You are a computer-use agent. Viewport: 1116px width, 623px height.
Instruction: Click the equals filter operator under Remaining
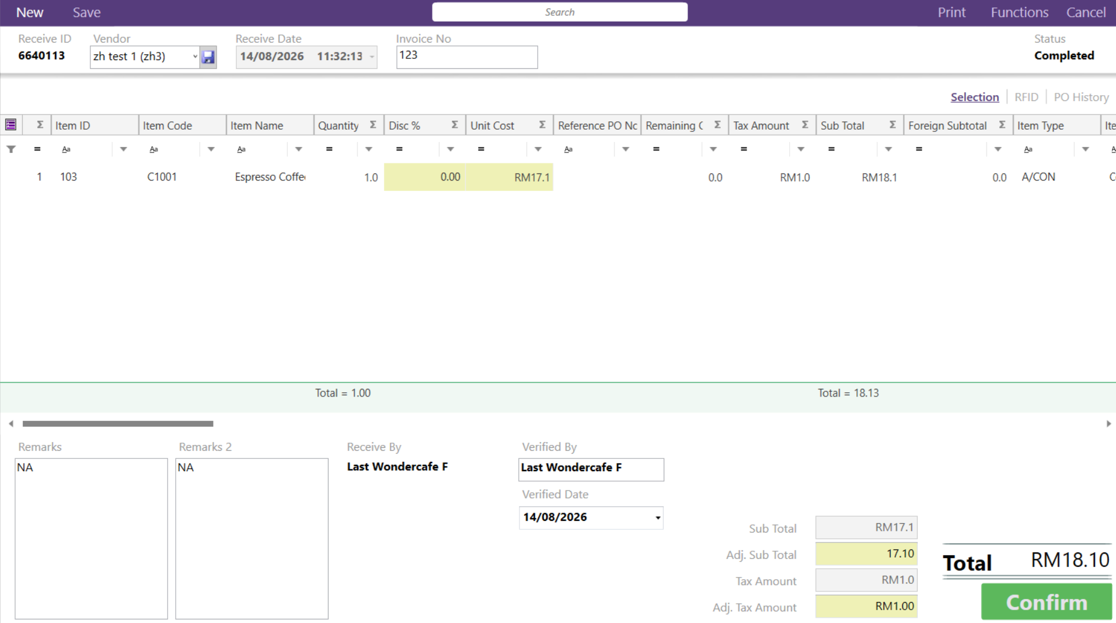(x=656, y=149)
